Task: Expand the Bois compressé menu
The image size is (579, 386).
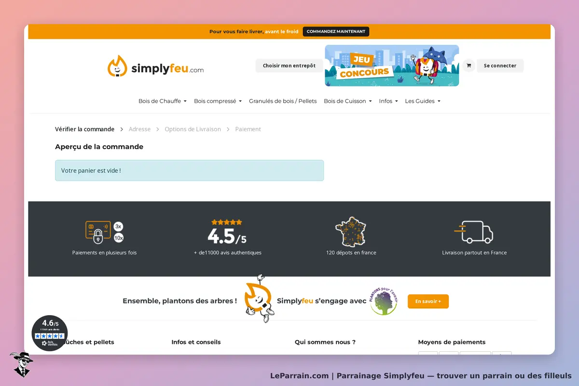Action: (x=218, y=101)
